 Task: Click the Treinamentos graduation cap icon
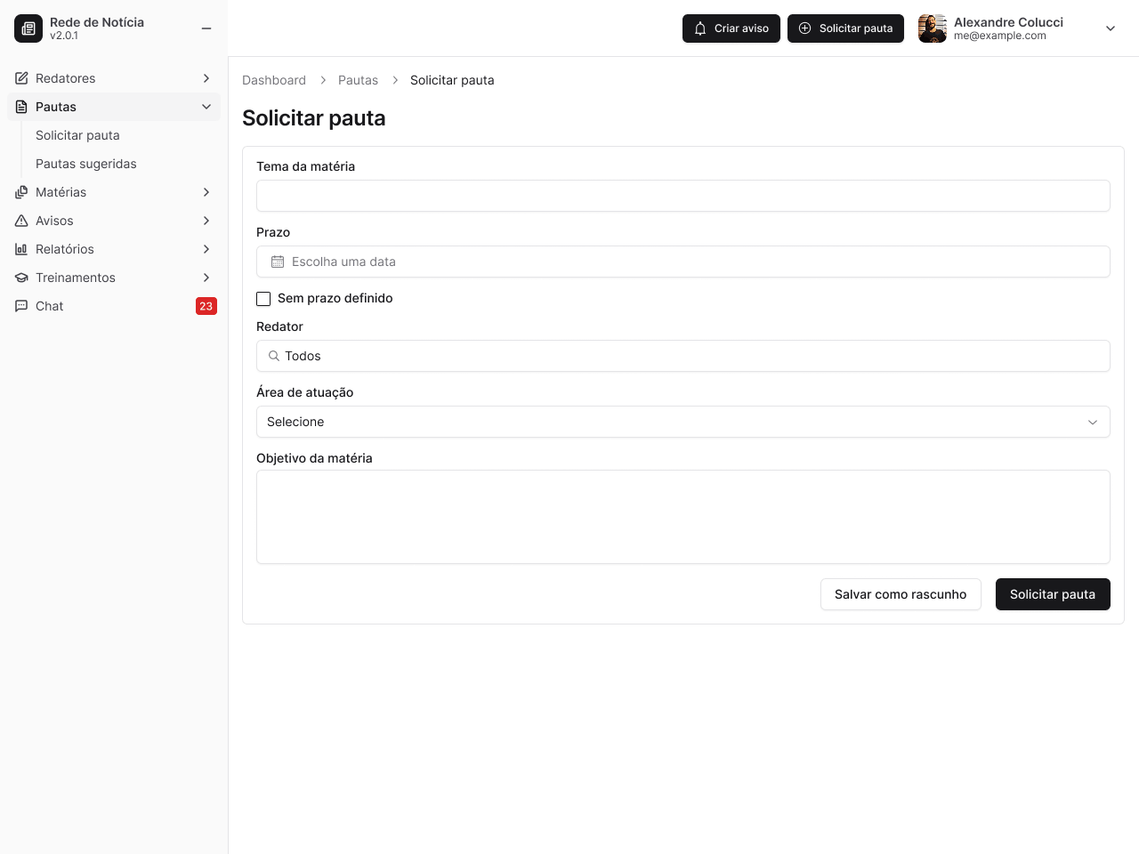21,278
